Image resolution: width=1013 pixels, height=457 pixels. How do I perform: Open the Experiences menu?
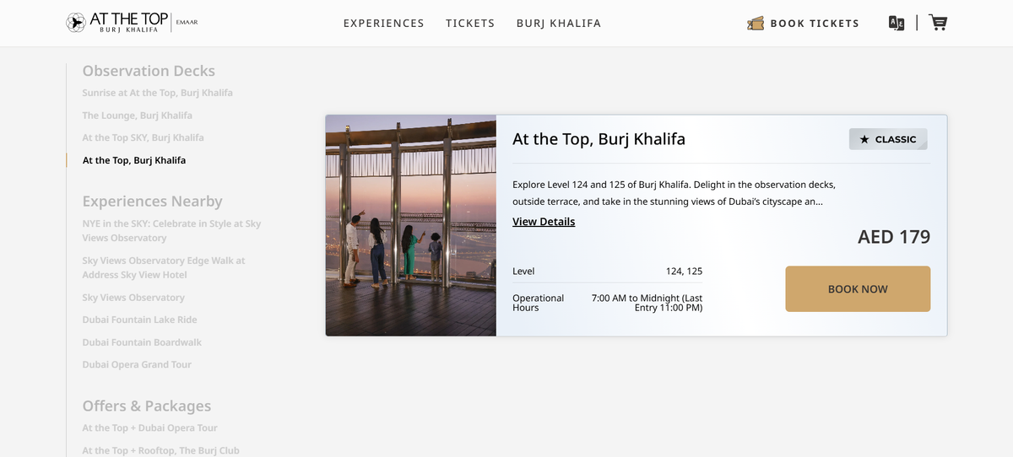tap(383, 24)
